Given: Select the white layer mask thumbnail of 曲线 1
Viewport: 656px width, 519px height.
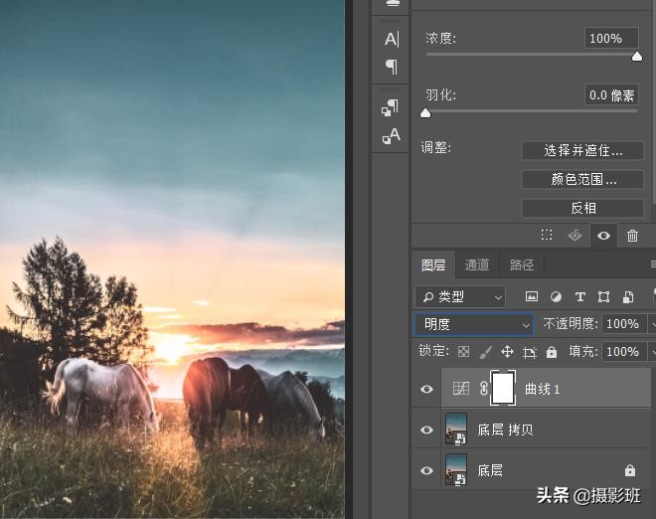Looking at the screenshot, I should click(503, 389).
